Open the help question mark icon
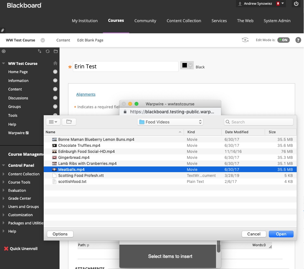 pos(298,40)
